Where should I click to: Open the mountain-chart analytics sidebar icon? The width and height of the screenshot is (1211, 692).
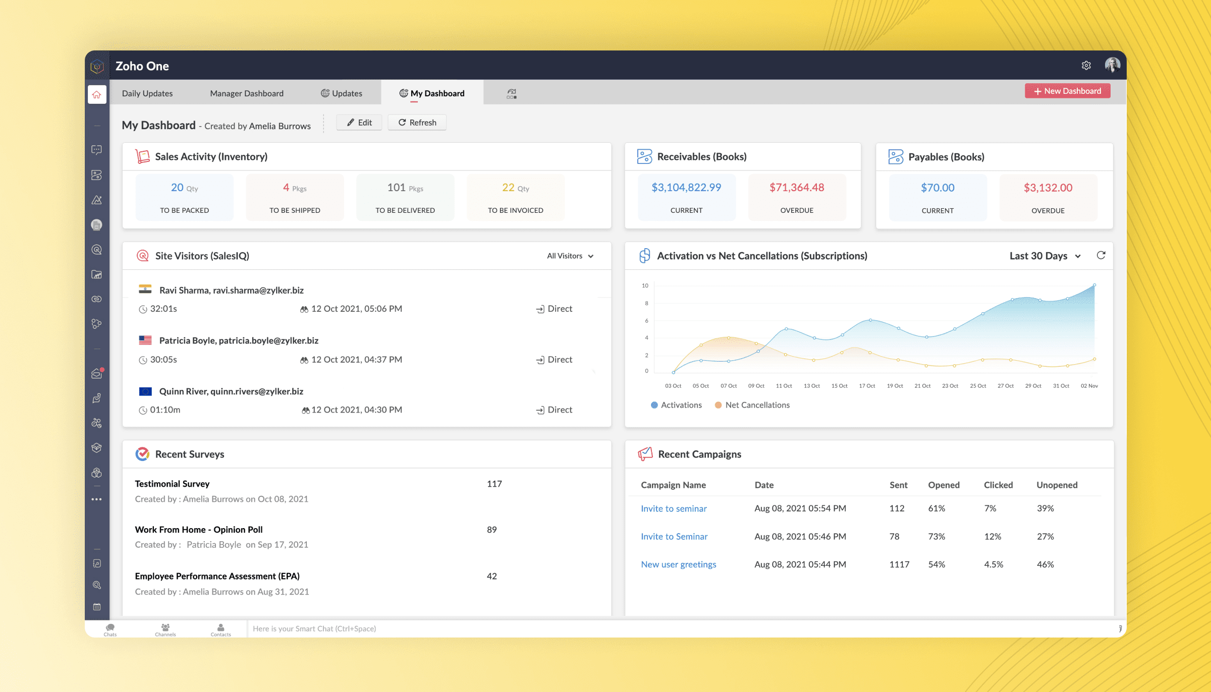(x=97, y=200)
